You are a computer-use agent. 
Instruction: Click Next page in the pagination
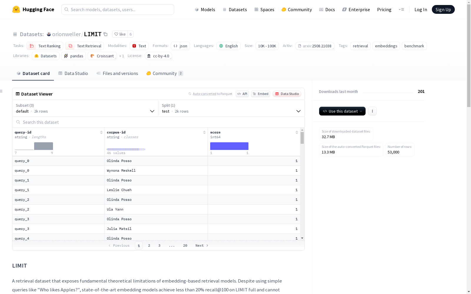(x=202, y=245)
